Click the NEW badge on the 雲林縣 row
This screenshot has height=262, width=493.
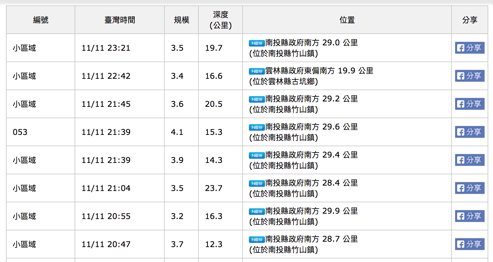pos(257,71)
